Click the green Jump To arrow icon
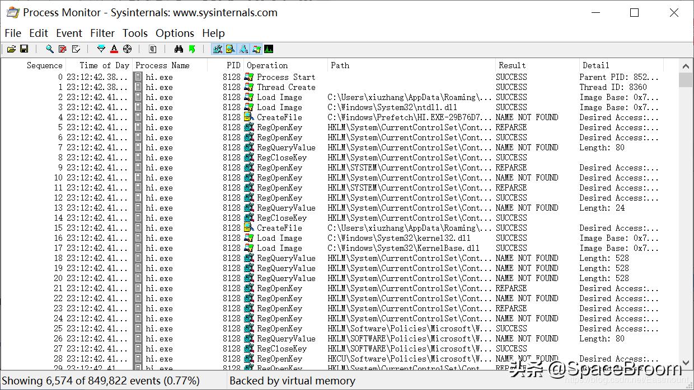The width and height of the screenshot is (694, 390). (192, 49)
